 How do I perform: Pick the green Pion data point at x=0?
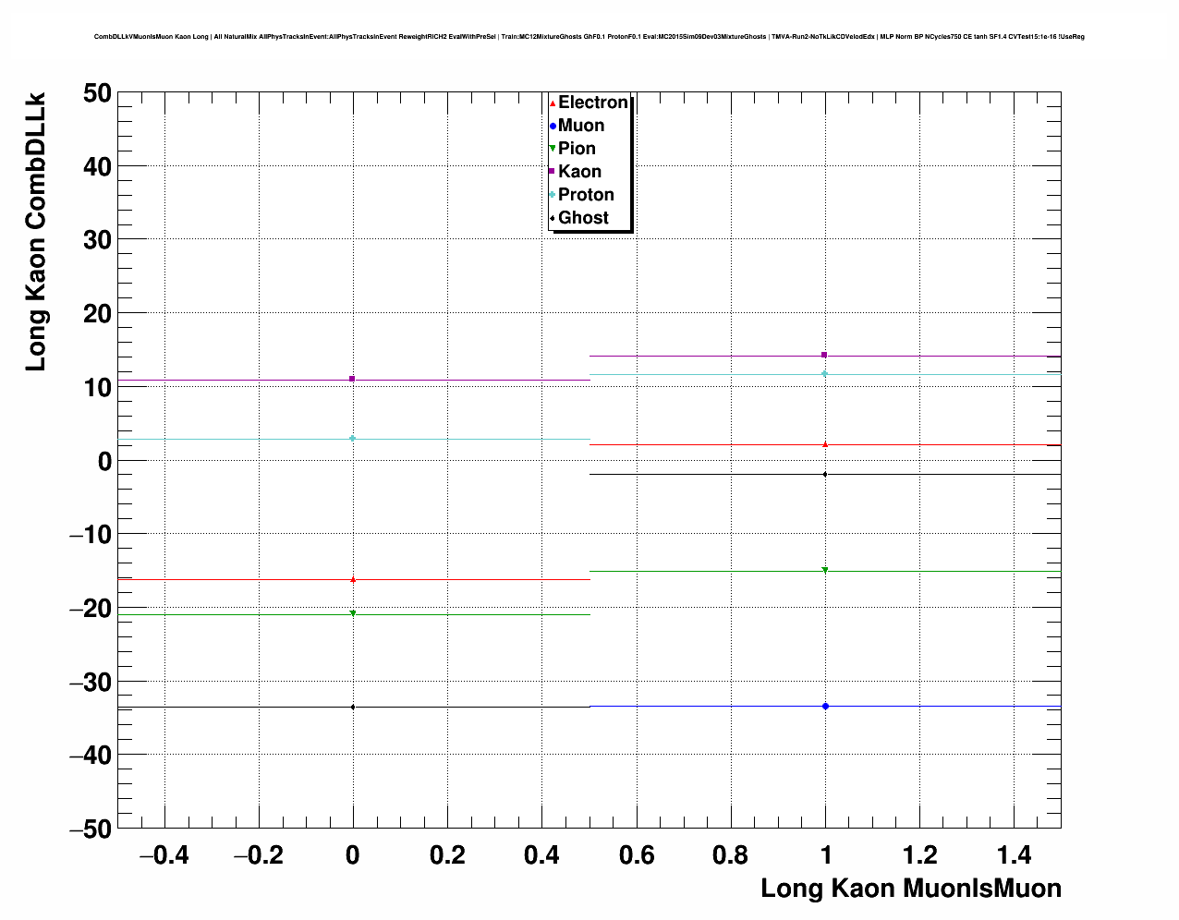[x=352, y=613]
